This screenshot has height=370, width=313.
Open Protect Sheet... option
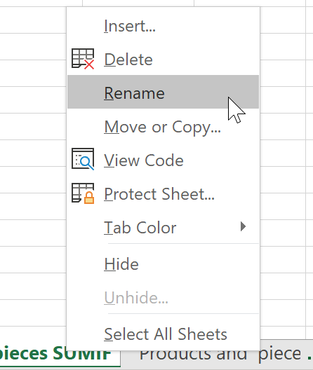click(163, 194)
